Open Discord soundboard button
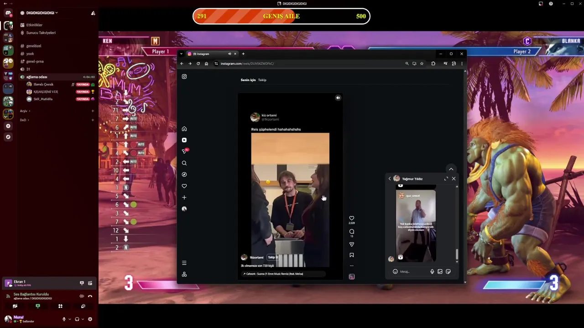This screenshot has height=328, width=584. pos(83,306)
